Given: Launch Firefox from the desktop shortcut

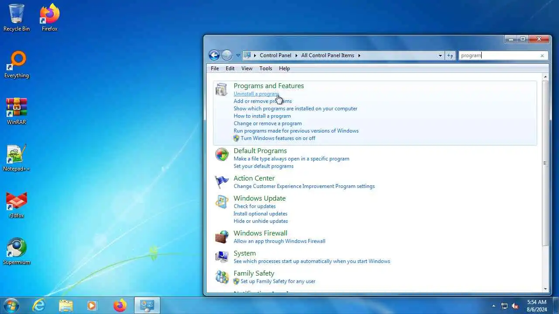Looking at the screenshot, I should [x=49, y=17].
